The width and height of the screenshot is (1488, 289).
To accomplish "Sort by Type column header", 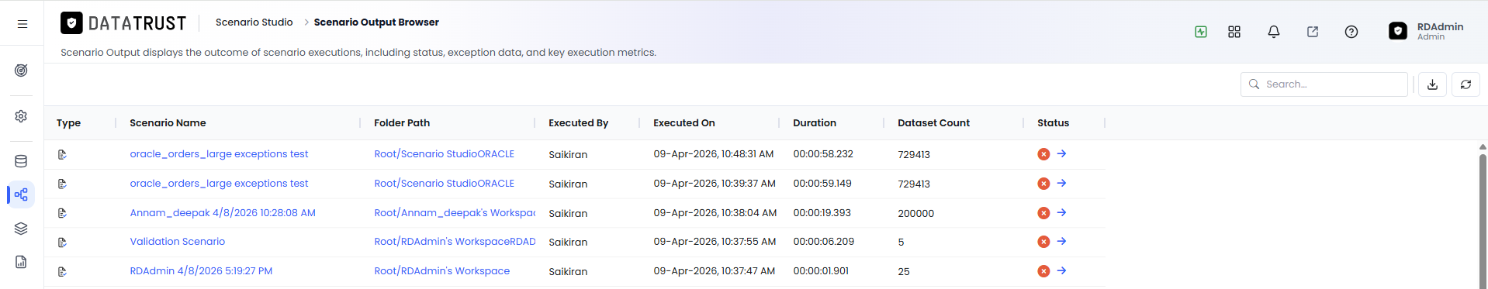I will 68,123.
